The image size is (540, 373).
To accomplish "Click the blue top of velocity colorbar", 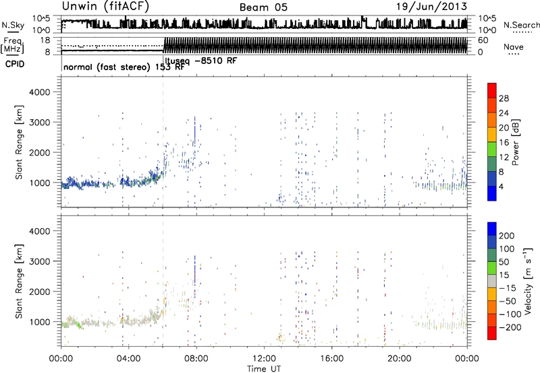I will pyautogui.click(x=492, y=228).
